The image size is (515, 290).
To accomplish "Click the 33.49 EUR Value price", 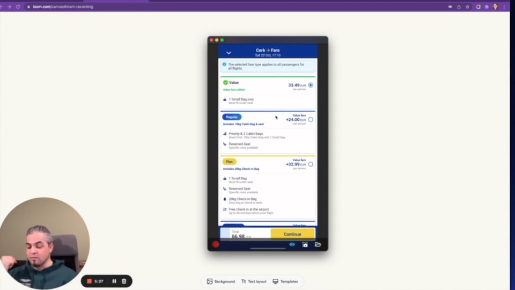I will click(297, 85).
